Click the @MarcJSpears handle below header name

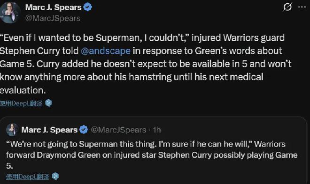(x=53, y=18)
